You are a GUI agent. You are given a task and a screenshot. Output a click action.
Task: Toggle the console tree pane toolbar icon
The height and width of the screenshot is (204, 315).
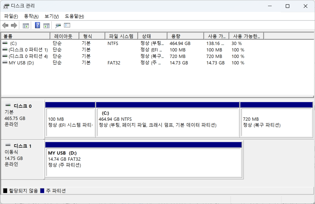pyautogui.click(x=26, y=25)
